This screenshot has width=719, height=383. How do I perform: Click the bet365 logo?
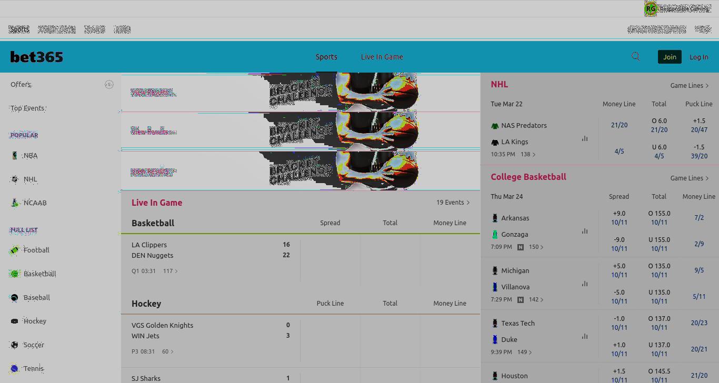click(x=37, y=57)
